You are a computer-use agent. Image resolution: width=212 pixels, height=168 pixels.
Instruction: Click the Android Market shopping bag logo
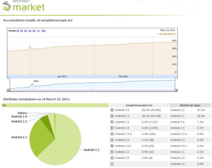(x=6, y=6)
